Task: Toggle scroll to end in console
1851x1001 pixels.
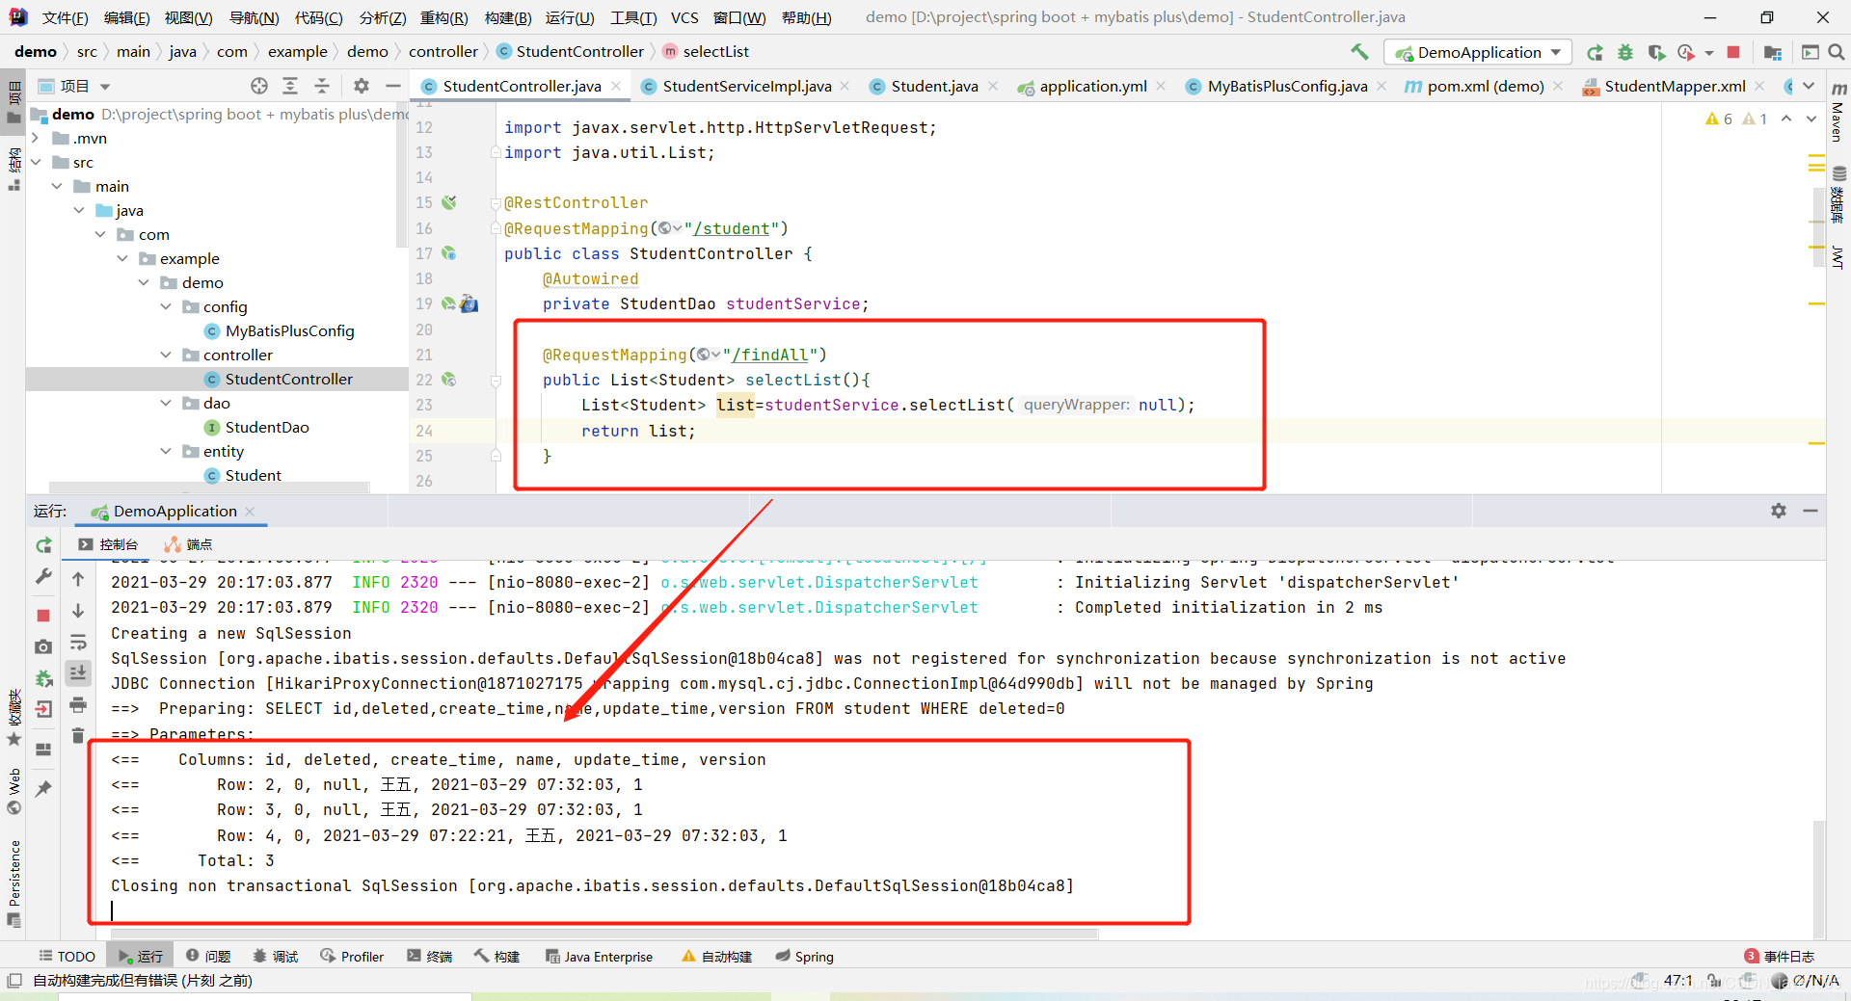Action: [x=78, y=672]
